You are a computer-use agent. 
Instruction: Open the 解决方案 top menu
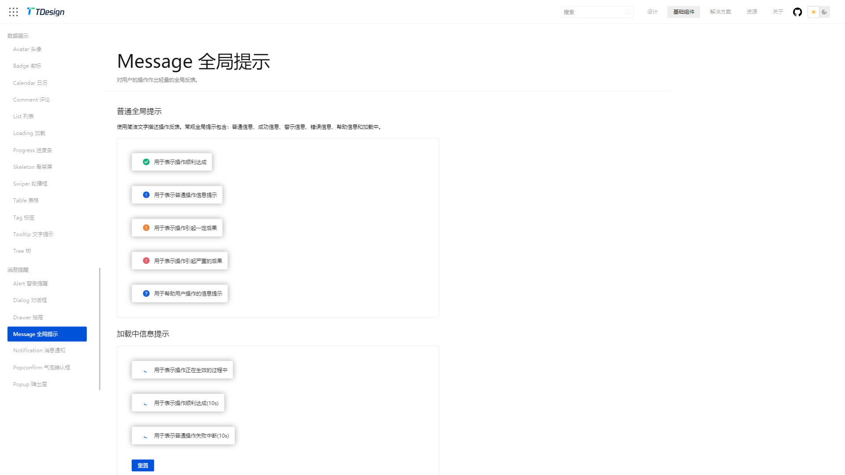click(x=720, y=12)
